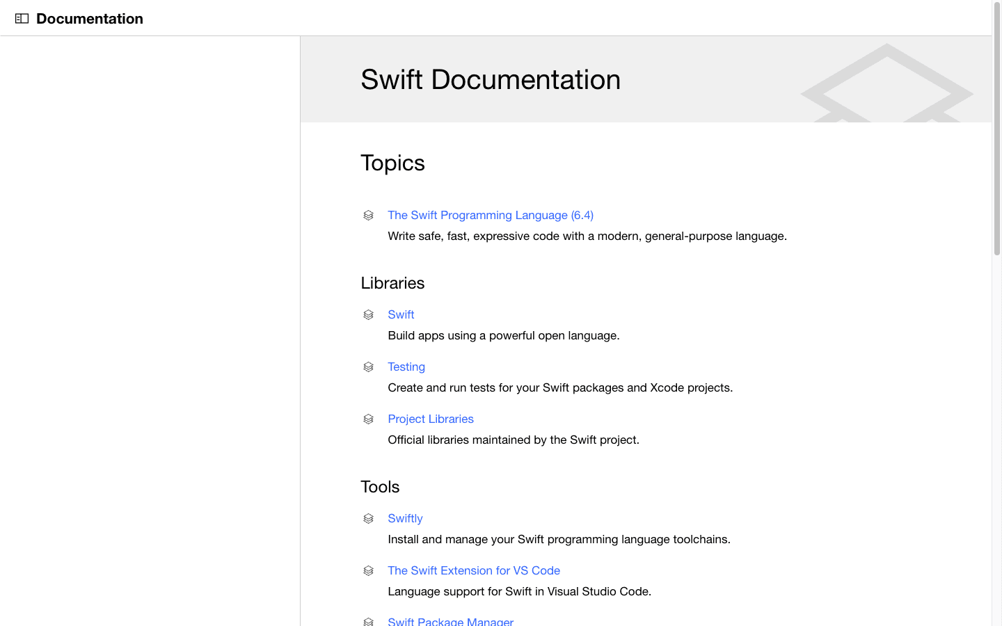The image size is (1002, 626).
Task: Click 'Language support for Swift in Visual Studio Code' text
Action: (520, 591)
